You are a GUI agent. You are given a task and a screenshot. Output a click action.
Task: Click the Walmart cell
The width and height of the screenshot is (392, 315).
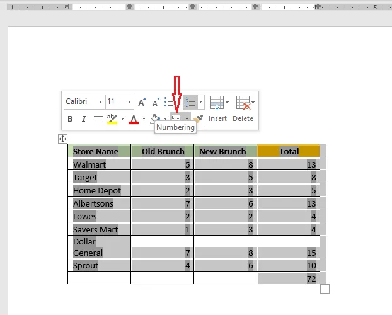99,164
